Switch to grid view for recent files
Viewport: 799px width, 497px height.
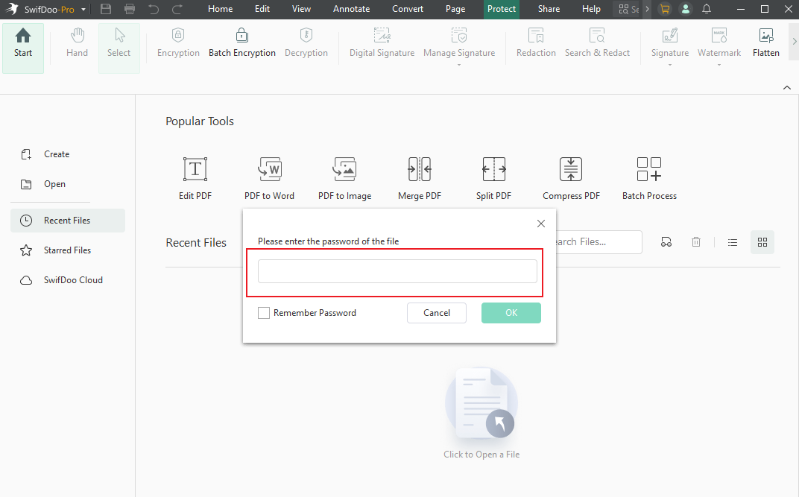click(x=762, y=241)
